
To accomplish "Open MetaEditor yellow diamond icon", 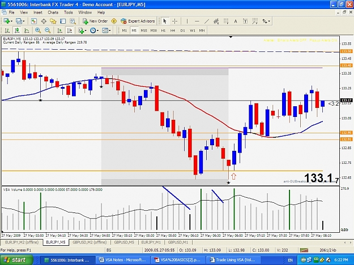I will 114,21.
